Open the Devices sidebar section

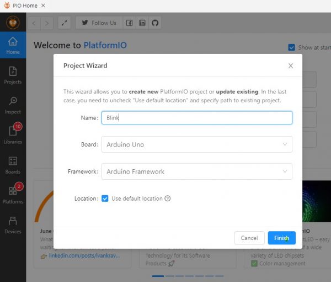pos(13,225)
